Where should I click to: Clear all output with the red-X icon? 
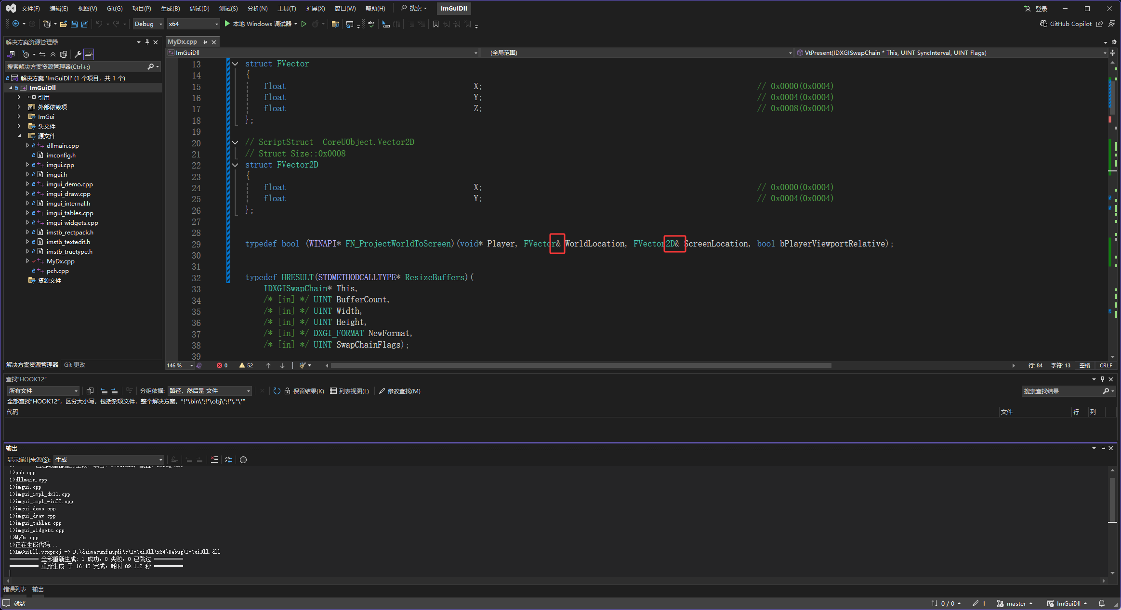[x=214, y=460]
